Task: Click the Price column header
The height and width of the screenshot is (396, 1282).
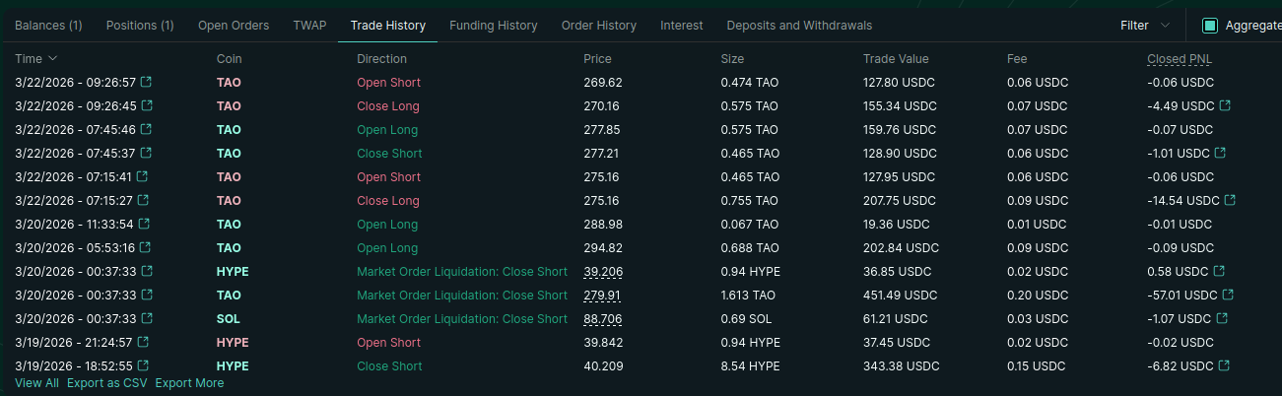Action: tap(597, 59)
